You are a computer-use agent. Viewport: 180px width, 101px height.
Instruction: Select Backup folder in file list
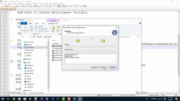pos(56,44)
